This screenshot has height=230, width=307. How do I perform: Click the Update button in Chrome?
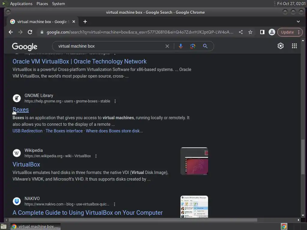click(287, 32)
